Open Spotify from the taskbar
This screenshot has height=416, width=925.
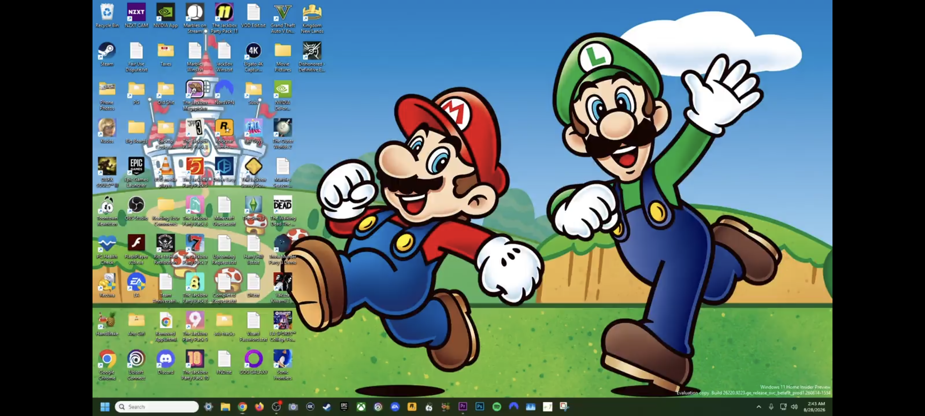click(x=497, y=407)
